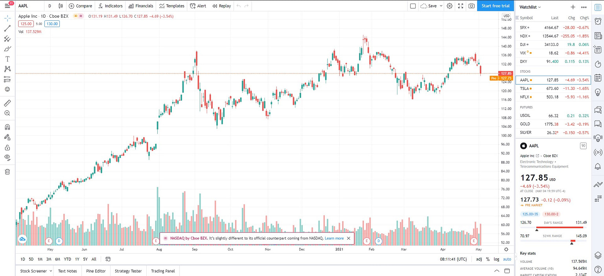The height and width of the screenshot is (276, 604).
Task: Toggle visibility of all drawings
Action: [x=7, y=157]
